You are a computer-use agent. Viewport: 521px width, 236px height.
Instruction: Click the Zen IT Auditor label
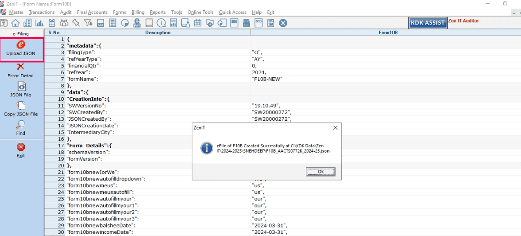click(x=463, y=21)
